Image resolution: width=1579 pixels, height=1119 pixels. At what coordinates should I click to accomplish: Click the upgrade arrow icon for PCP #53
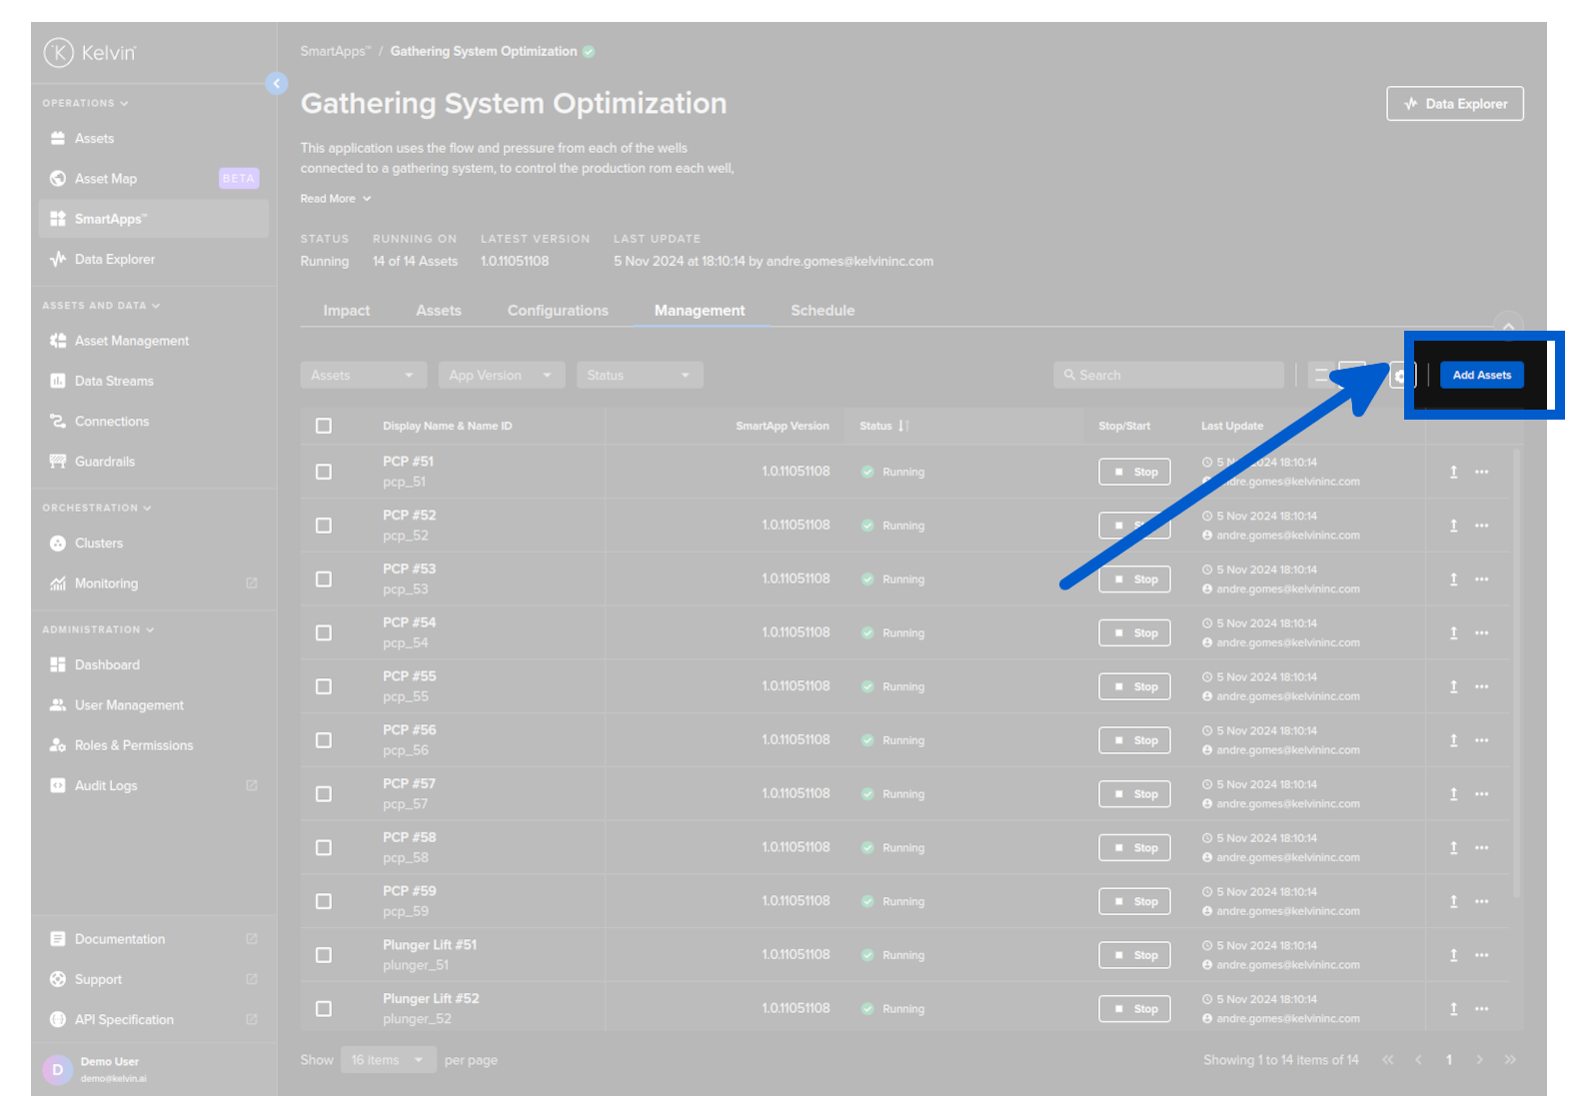(1453, 579)
